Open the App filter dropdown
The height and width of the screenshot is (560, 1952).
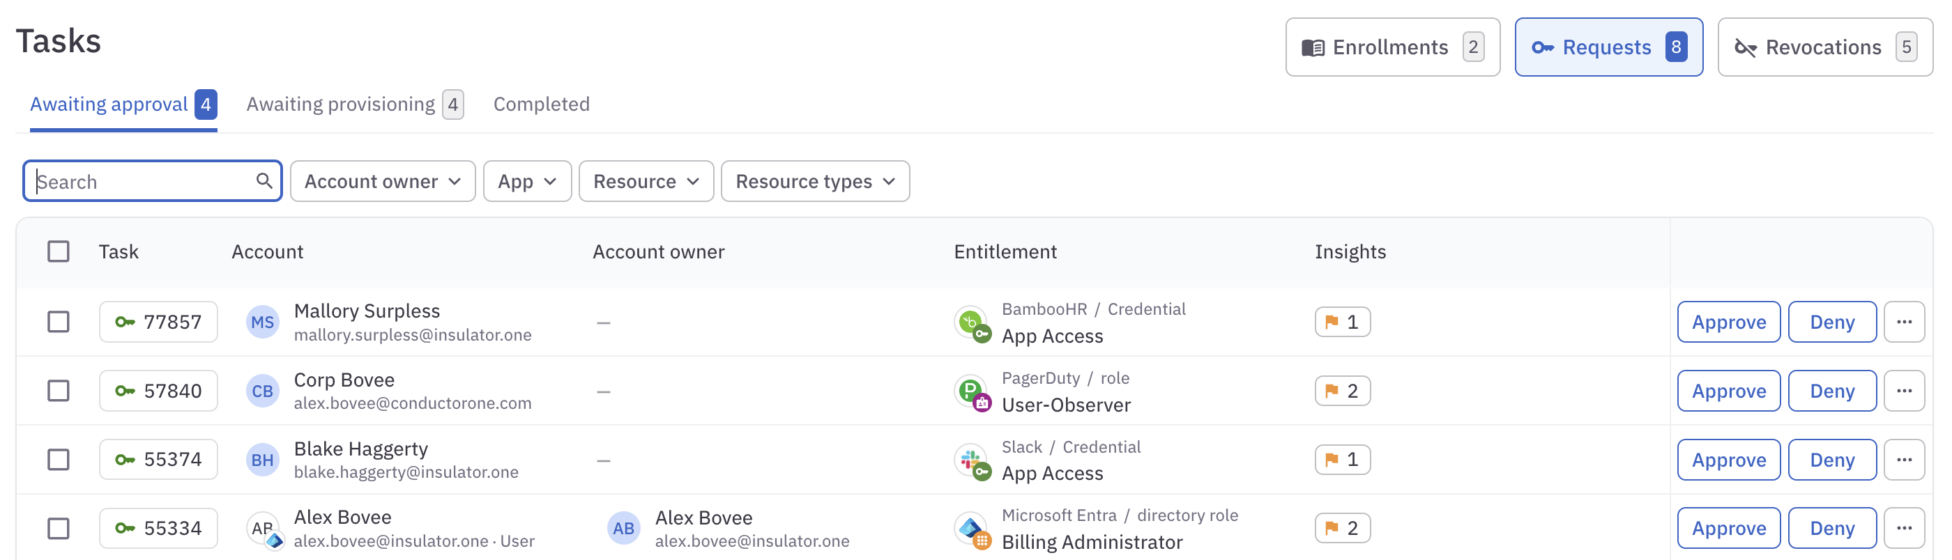tap(526, 182)
